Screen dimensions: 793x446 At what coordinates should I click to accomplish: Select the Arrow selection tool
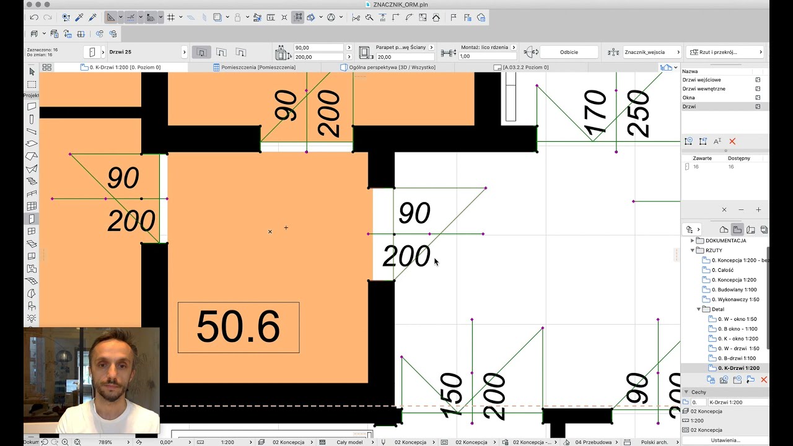click(32, 72)
